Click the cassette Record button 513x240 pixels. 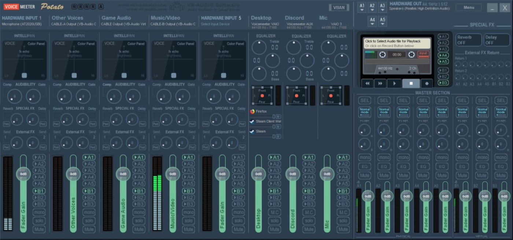coord(427,83)
